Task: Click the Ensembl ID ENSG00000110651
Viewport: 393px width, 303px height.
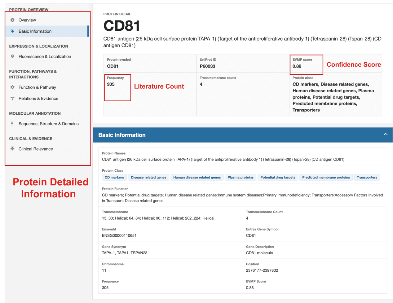Action: [119, 235]
